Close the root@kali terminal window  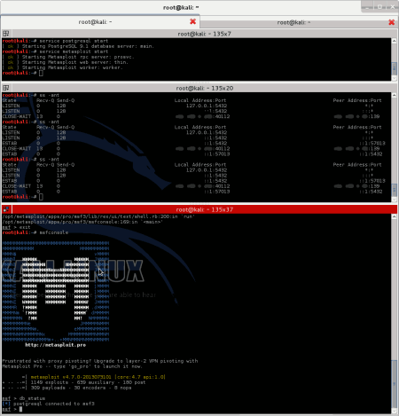(393, 7)
